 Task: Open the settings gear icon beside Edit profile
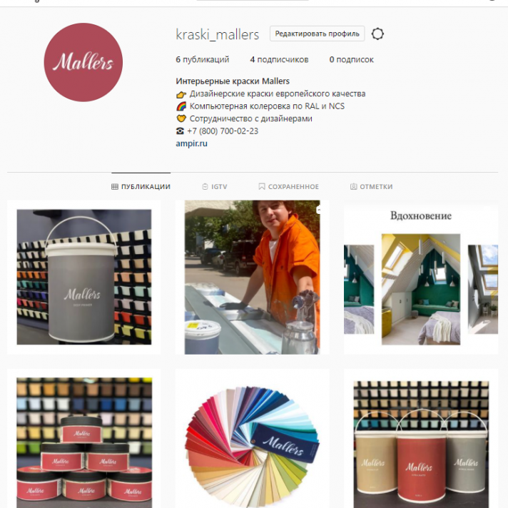[x=377, y=34]
